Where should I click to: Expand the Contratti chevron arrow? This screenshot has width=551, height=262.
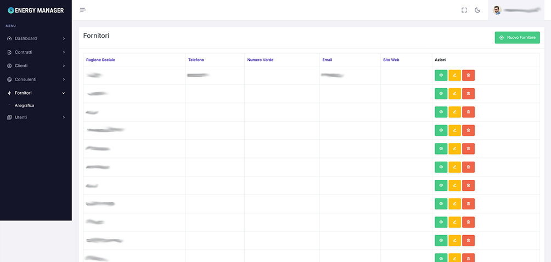coord(64,52)
